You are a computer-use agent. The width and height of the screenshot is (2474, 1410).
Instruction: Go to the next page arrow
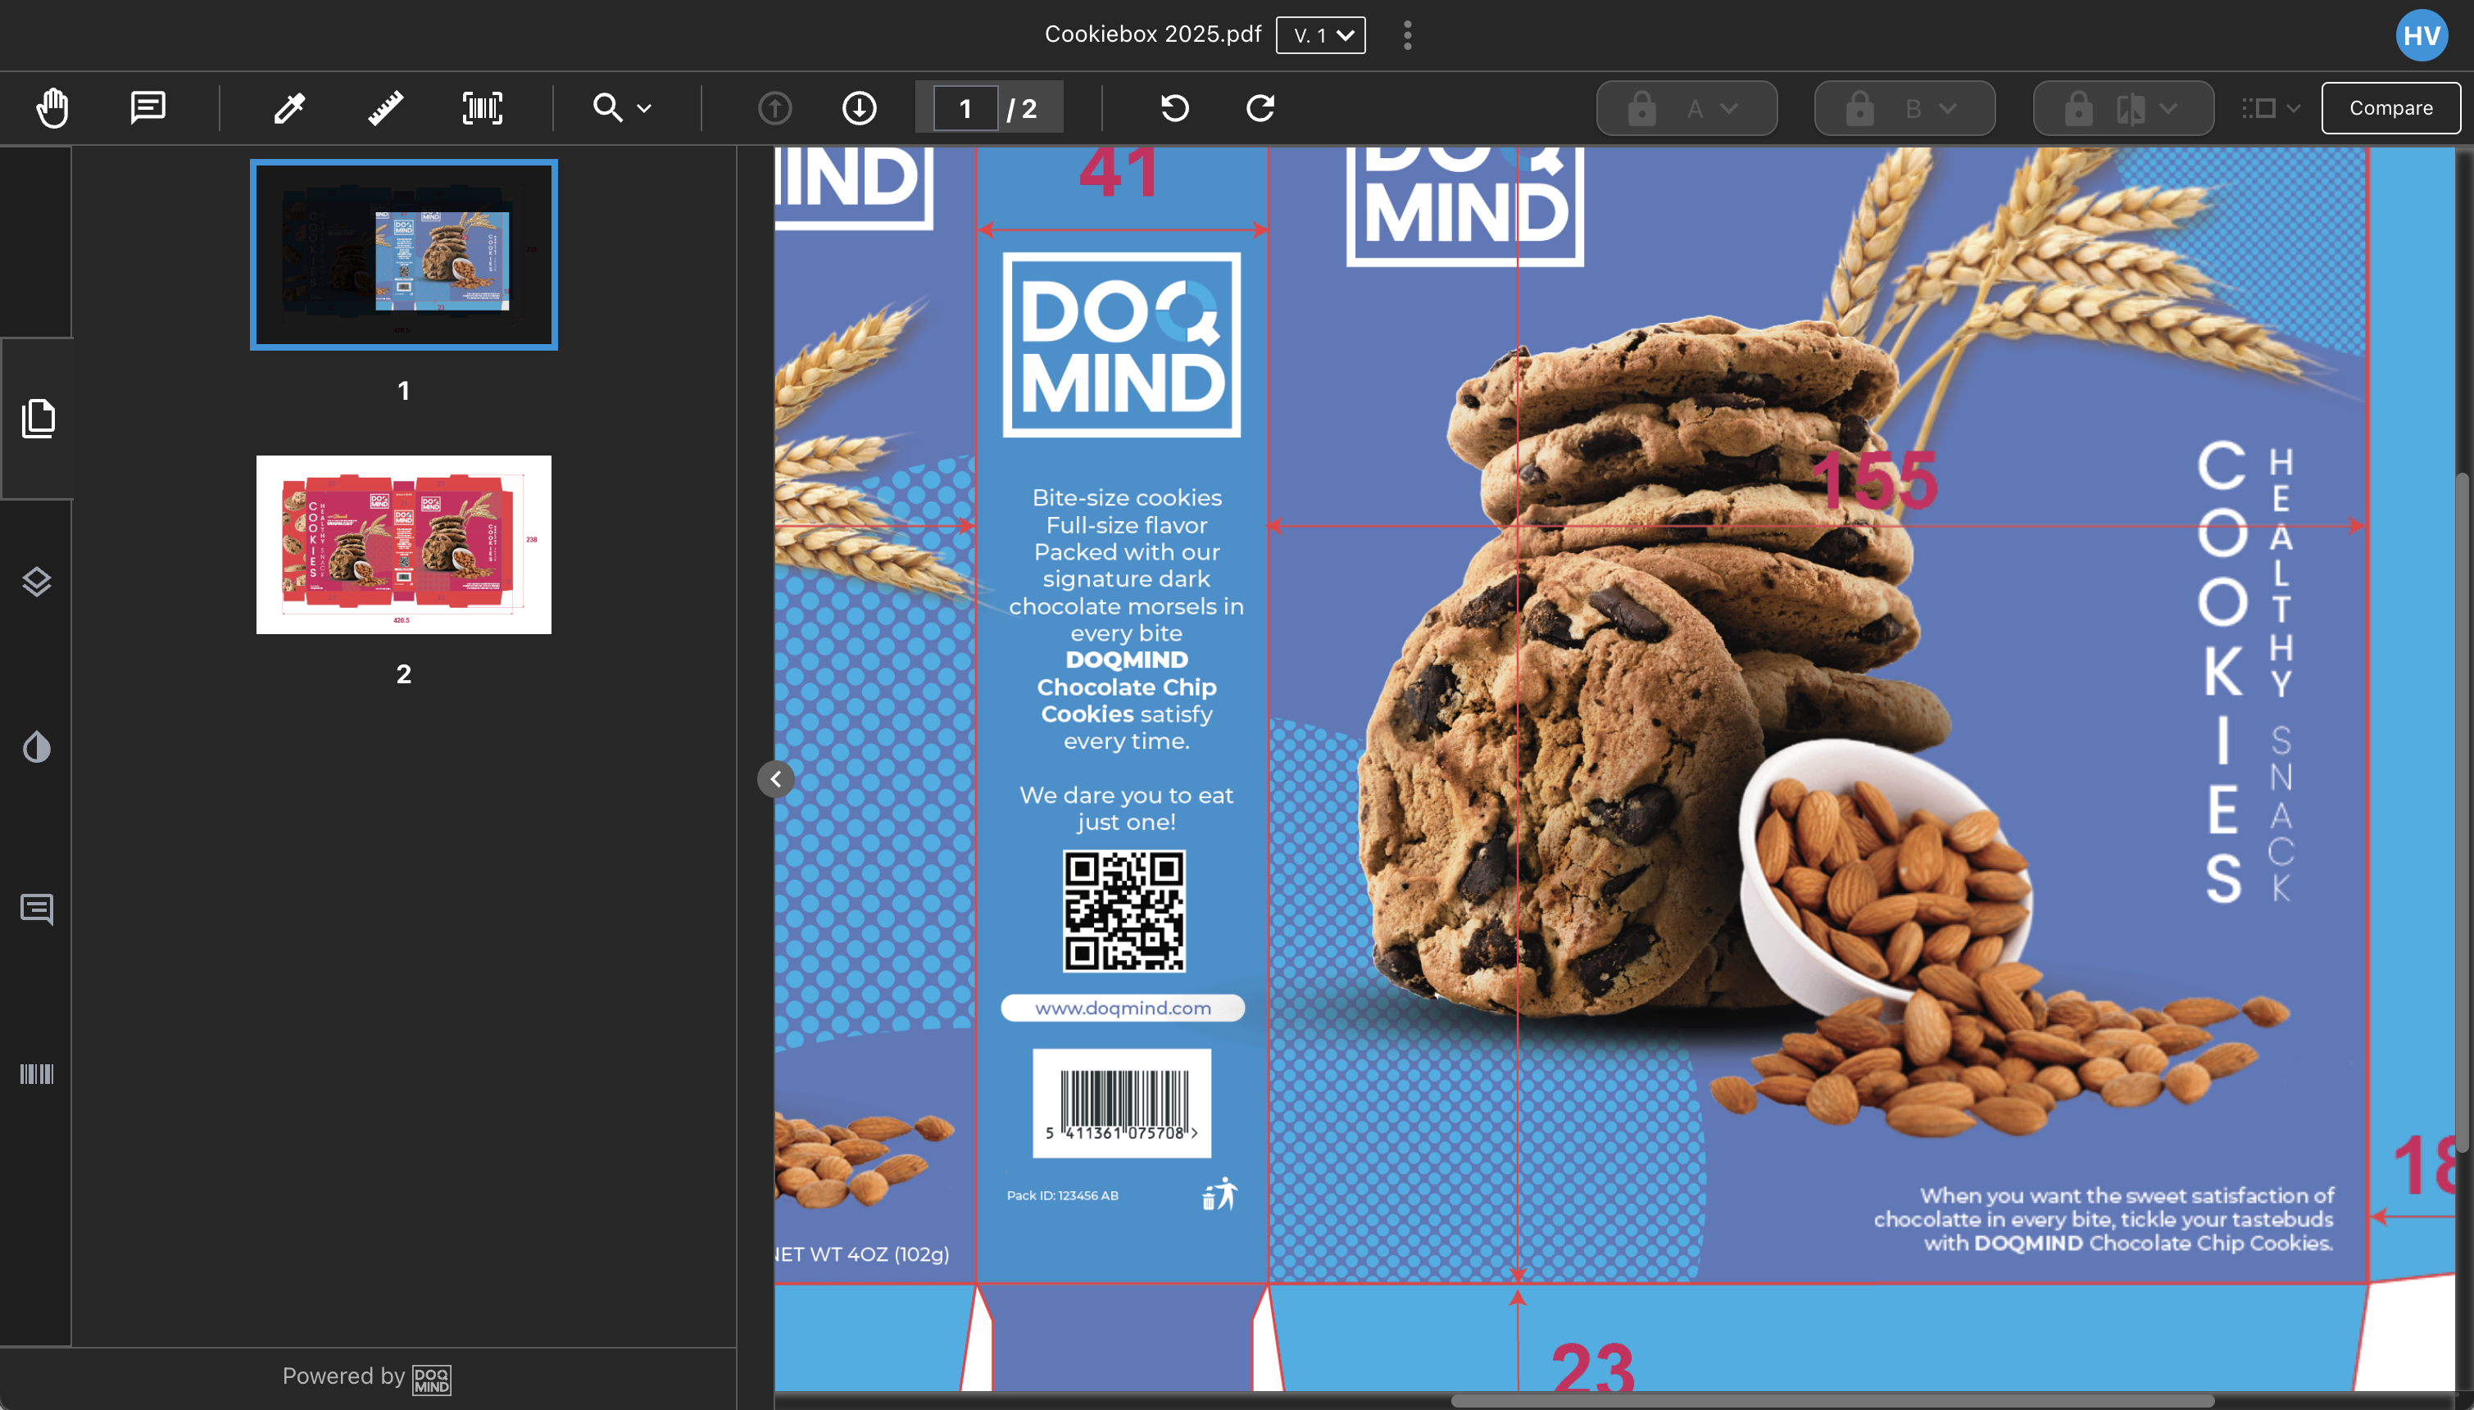(x=859, y=107)
